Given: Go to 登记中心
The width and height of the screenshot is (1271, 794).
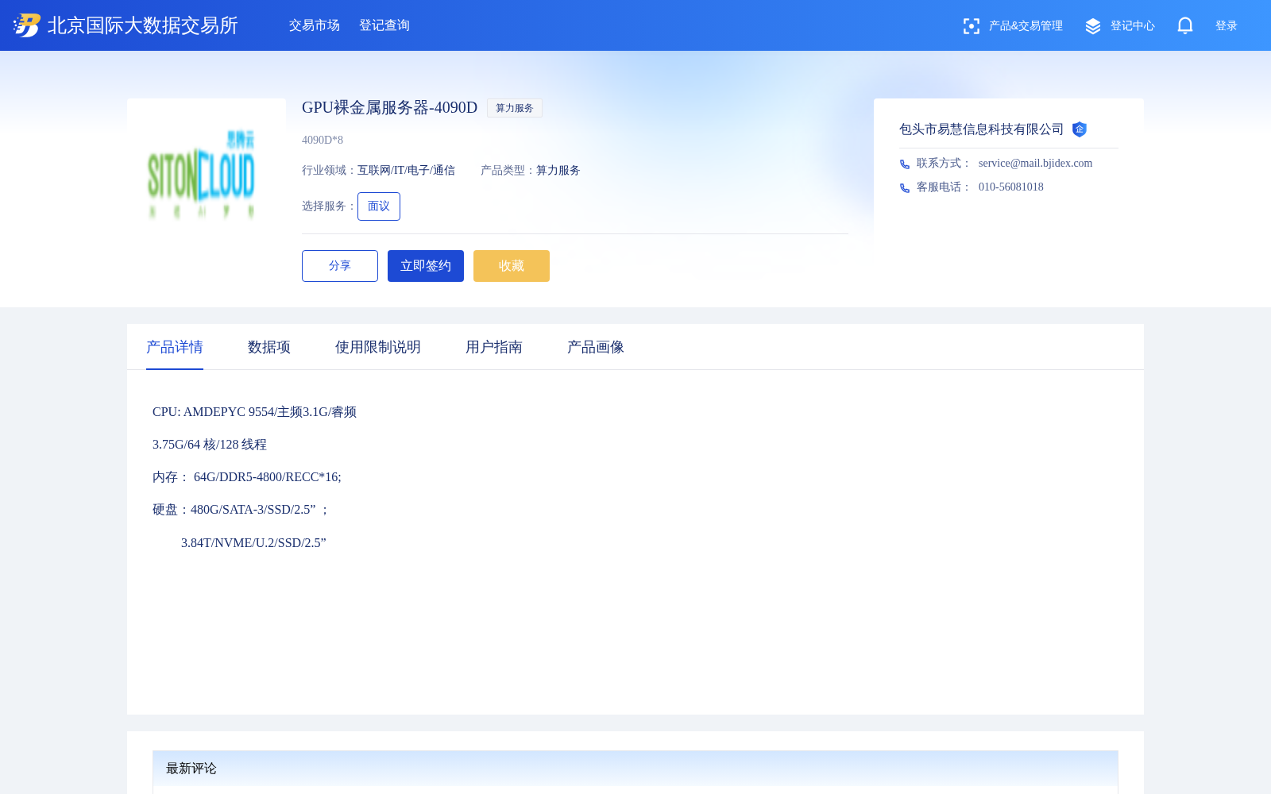Looking at the screenshot, I should click(1133, 26).
